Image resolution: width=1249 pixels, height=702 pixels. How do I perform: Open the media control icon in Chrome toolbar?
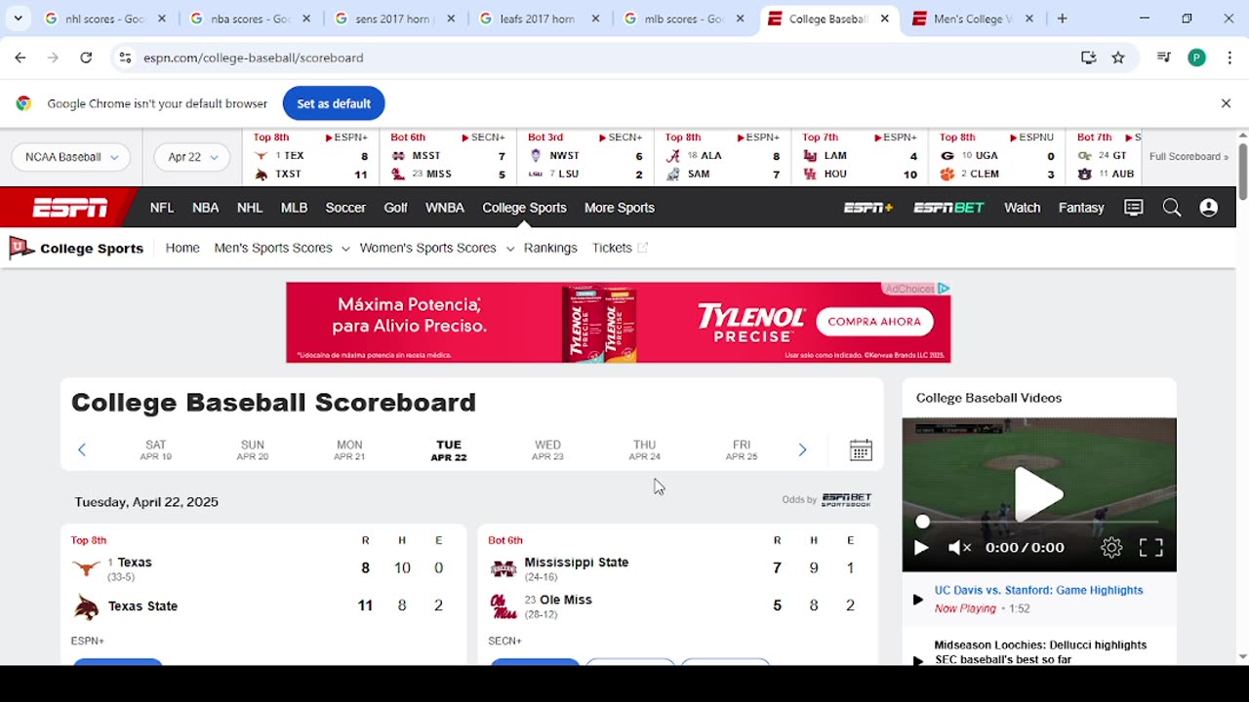[x=1163, y=58]
